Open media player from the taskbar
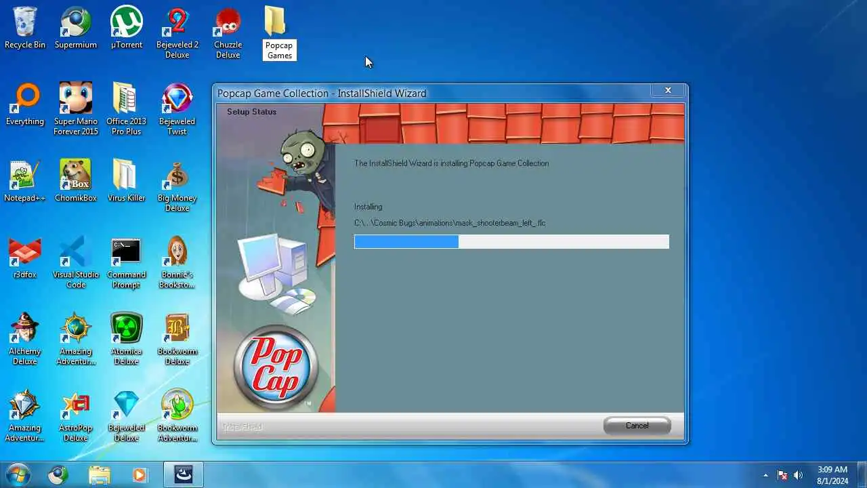Viewport: 867px width, 488px height. click(140, 475)
